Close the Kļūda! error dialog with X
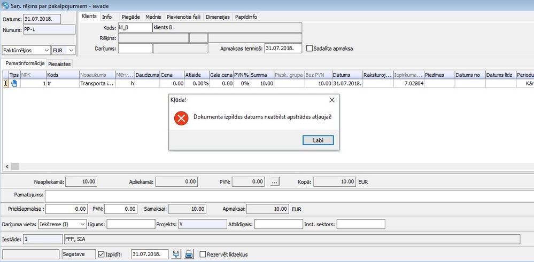The image size is (534, 262). pyautogui.click(x=332, y=100)
